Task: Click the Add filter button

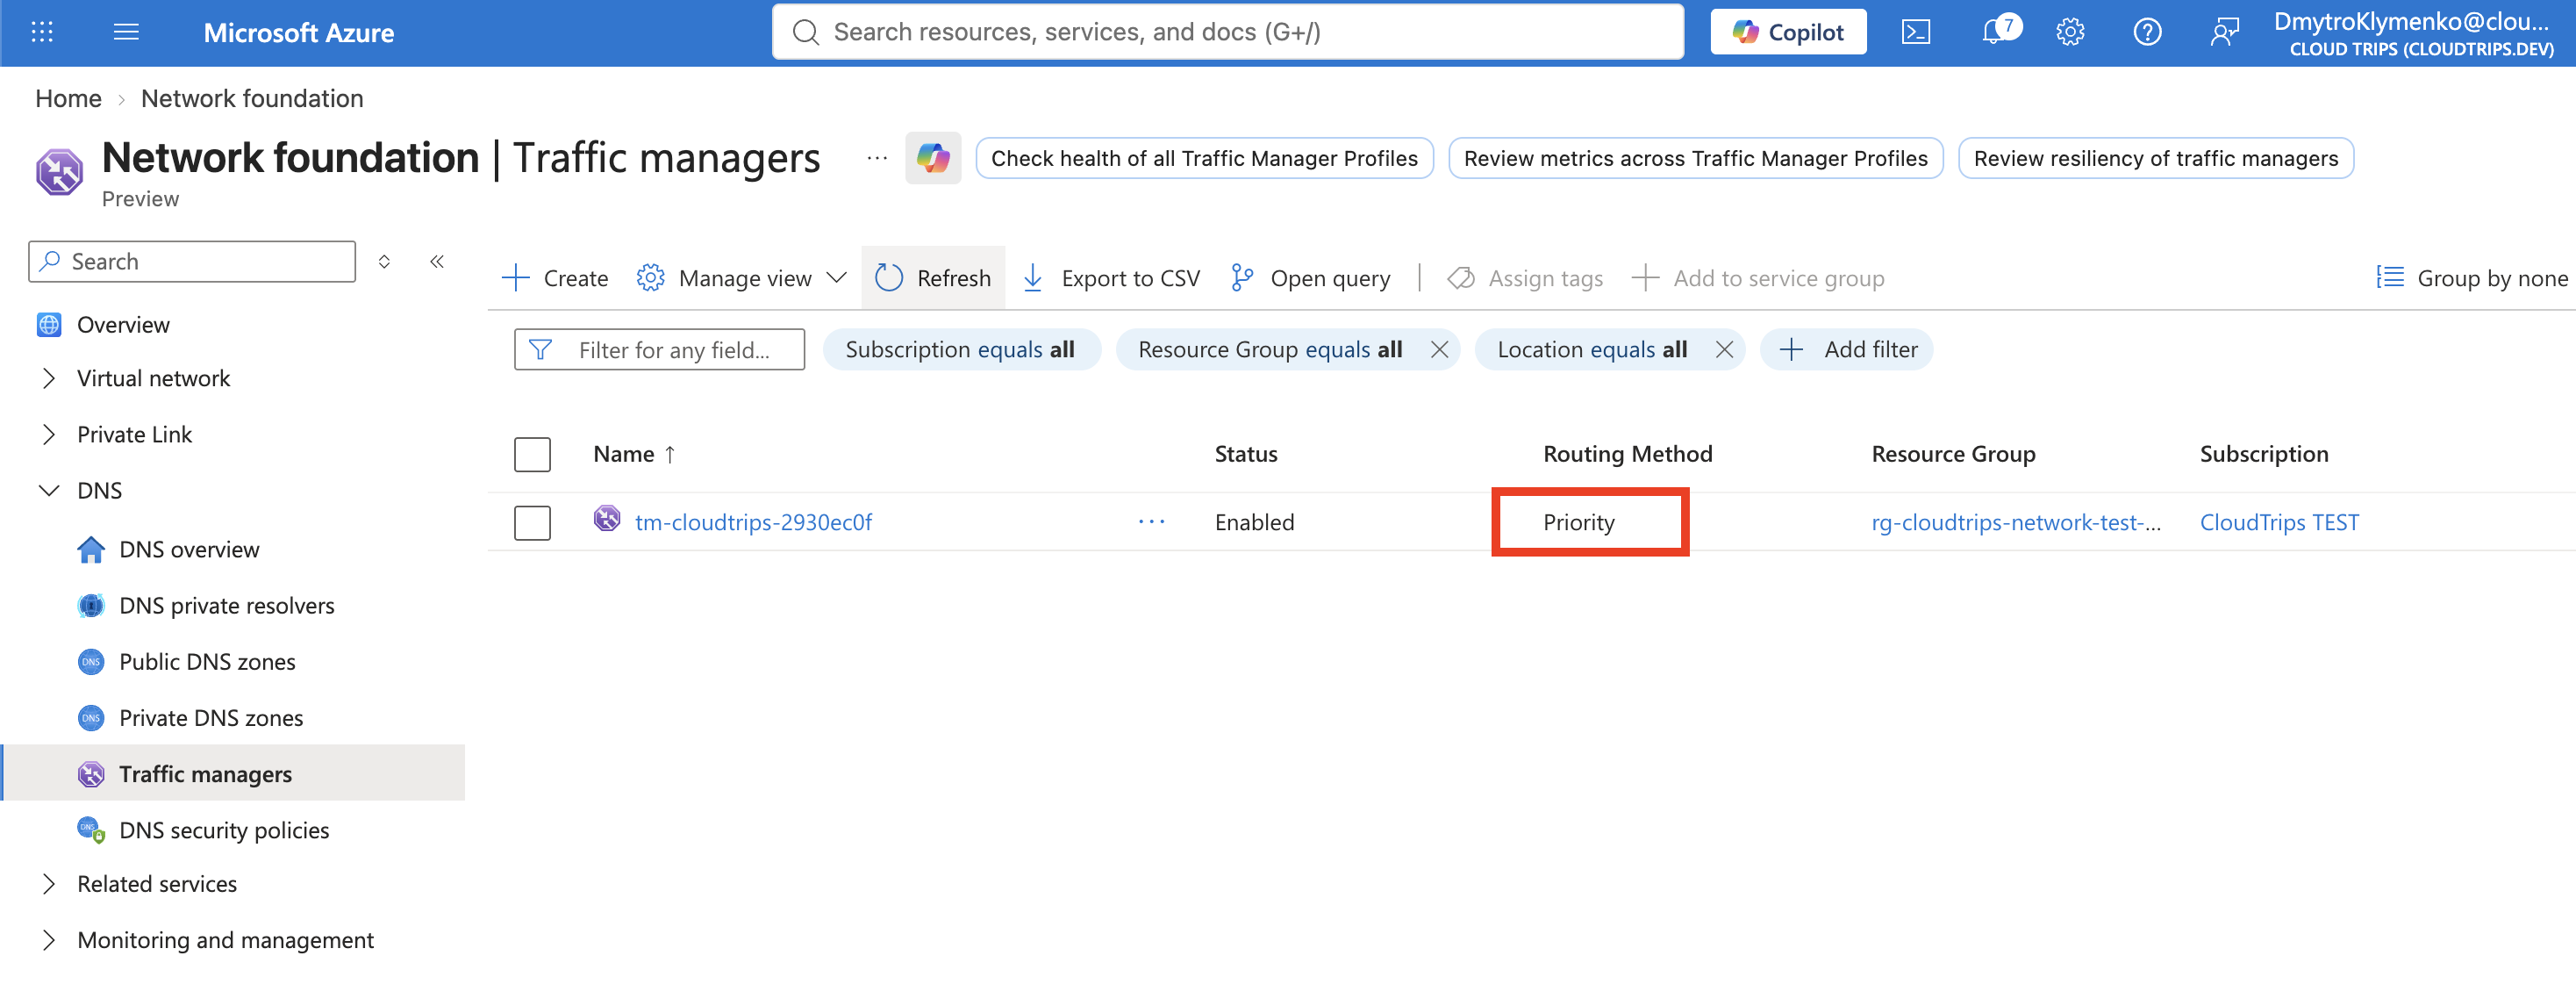Action: pyautogui.click(x=1846, y=349)
